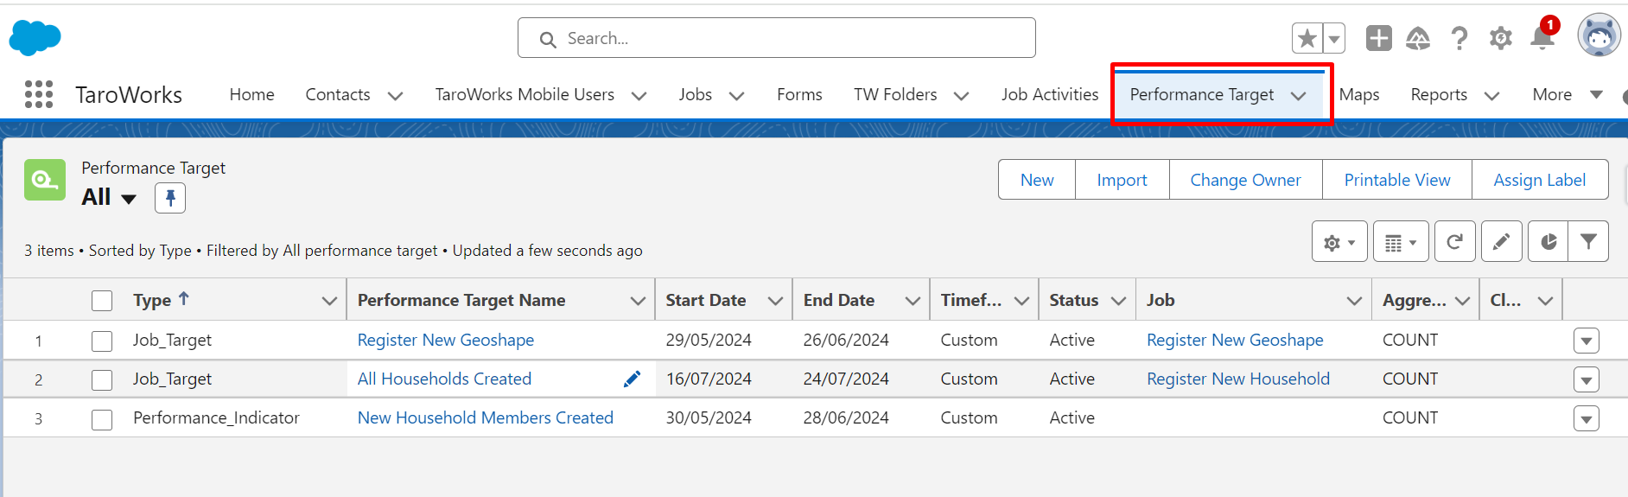Image resolution: width=1628 pixels, height=497 pixels.
Task: Open the Setup gear icon
Action: click(1501, 38)
